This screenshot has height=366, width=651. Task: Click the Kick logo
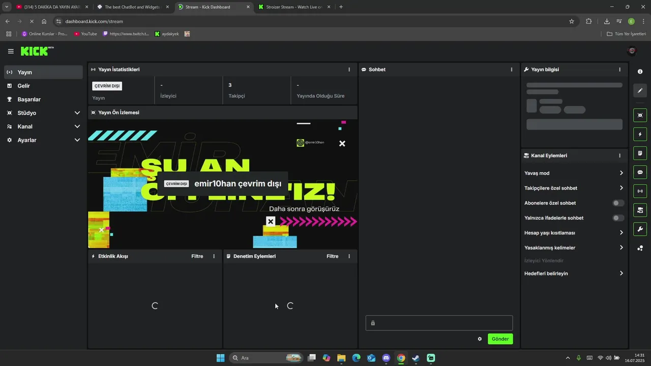37,51
